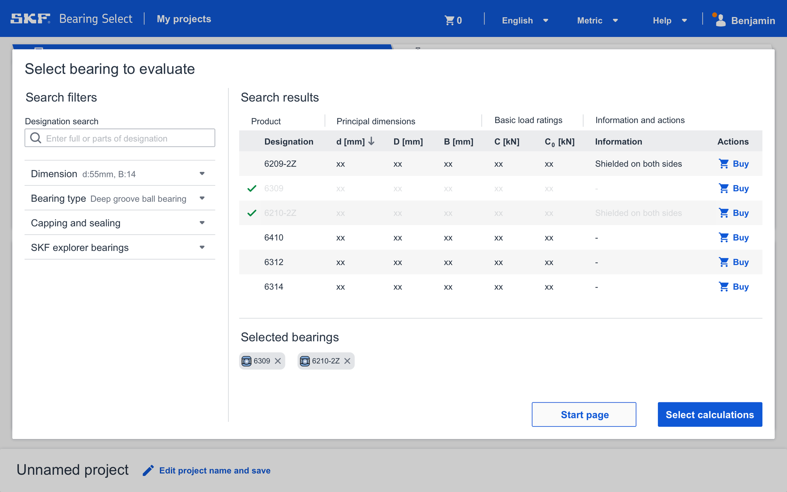Click the search magnifier icon
Viewport: 787px width, 492px height.
point(36,138)
